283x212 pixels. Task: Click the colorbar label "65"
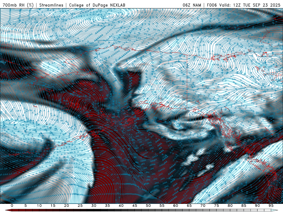pos(189,206)
